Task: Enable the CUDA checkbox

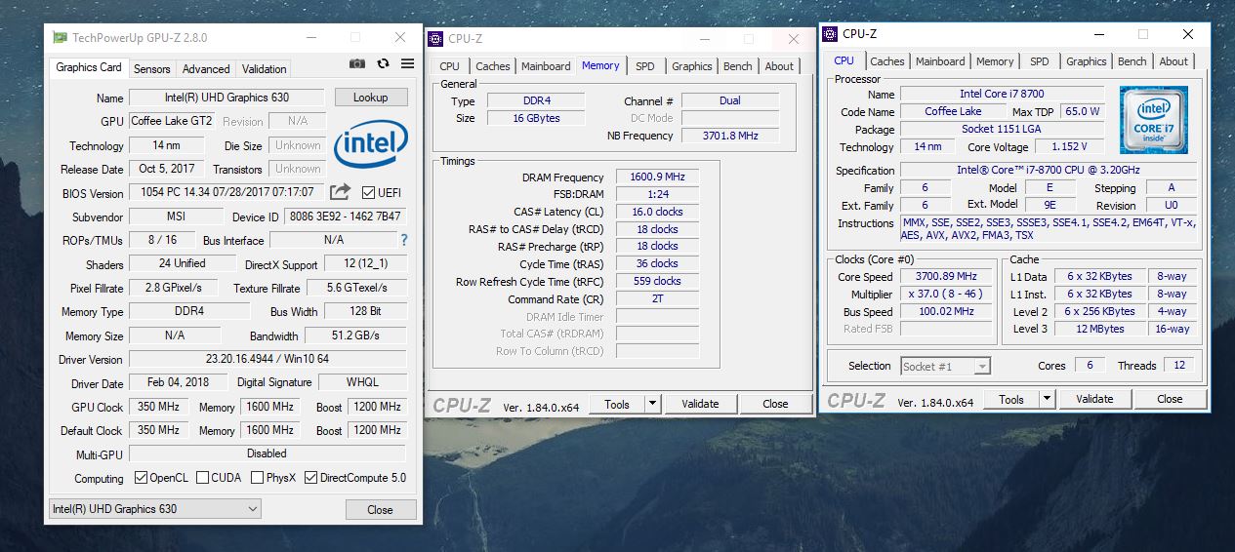Action: tap(203, 478)
